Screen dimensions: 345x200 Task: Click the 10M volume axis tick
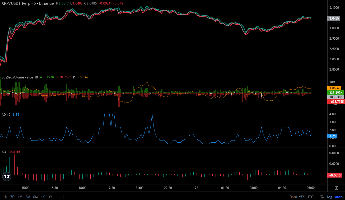pyautogui.click(x=333, y=83)
